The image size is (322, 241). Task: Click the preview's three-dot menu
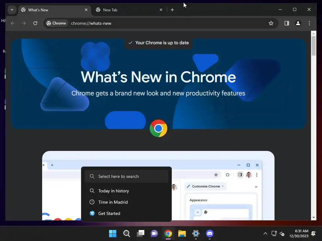[257, 175]
